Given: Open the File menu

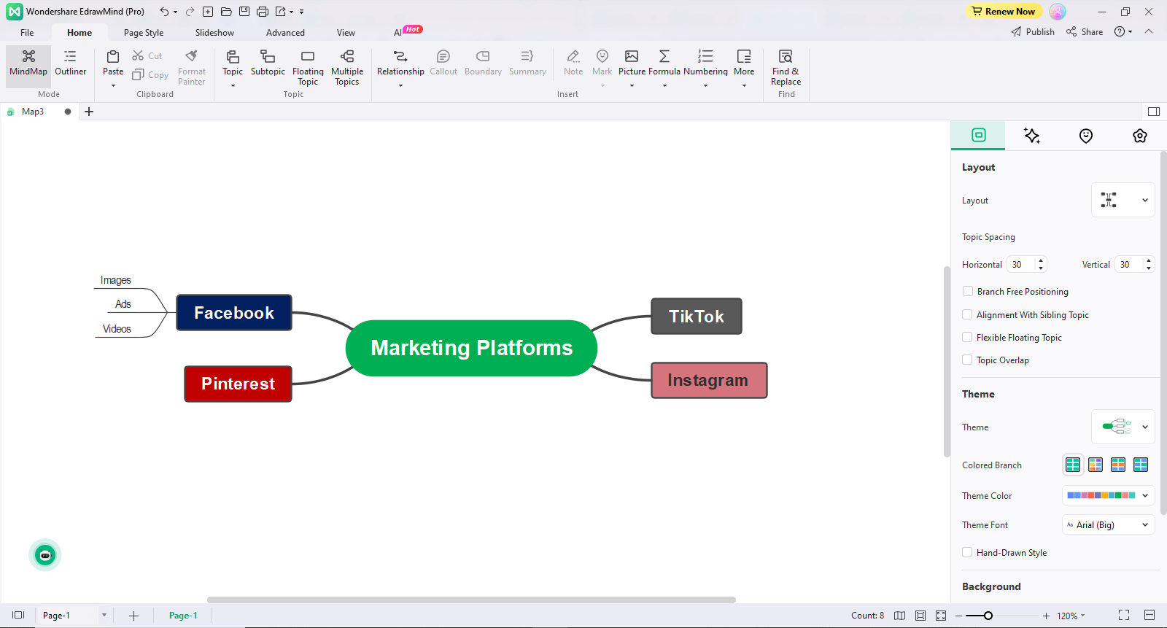Looking at the screenshot, I should pos(27,33).
